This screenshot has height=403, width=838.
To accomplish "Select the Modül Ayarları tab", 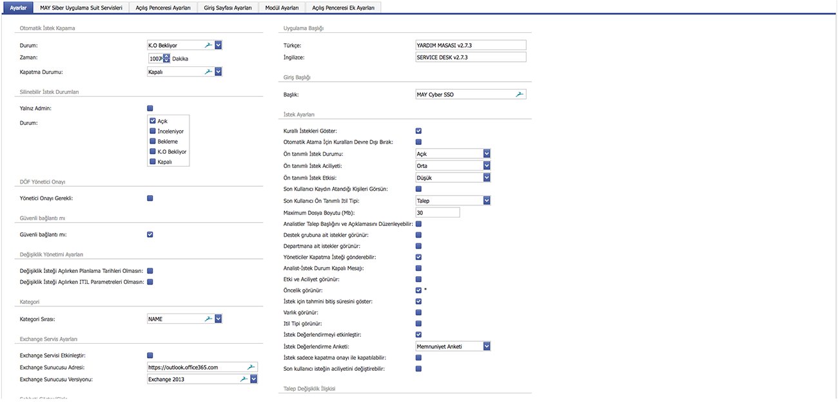I will point(282,7).
